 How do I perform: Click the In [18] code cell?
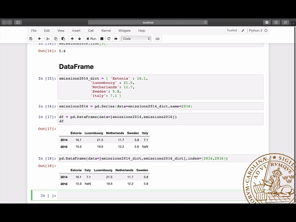[x=160, y=158]
